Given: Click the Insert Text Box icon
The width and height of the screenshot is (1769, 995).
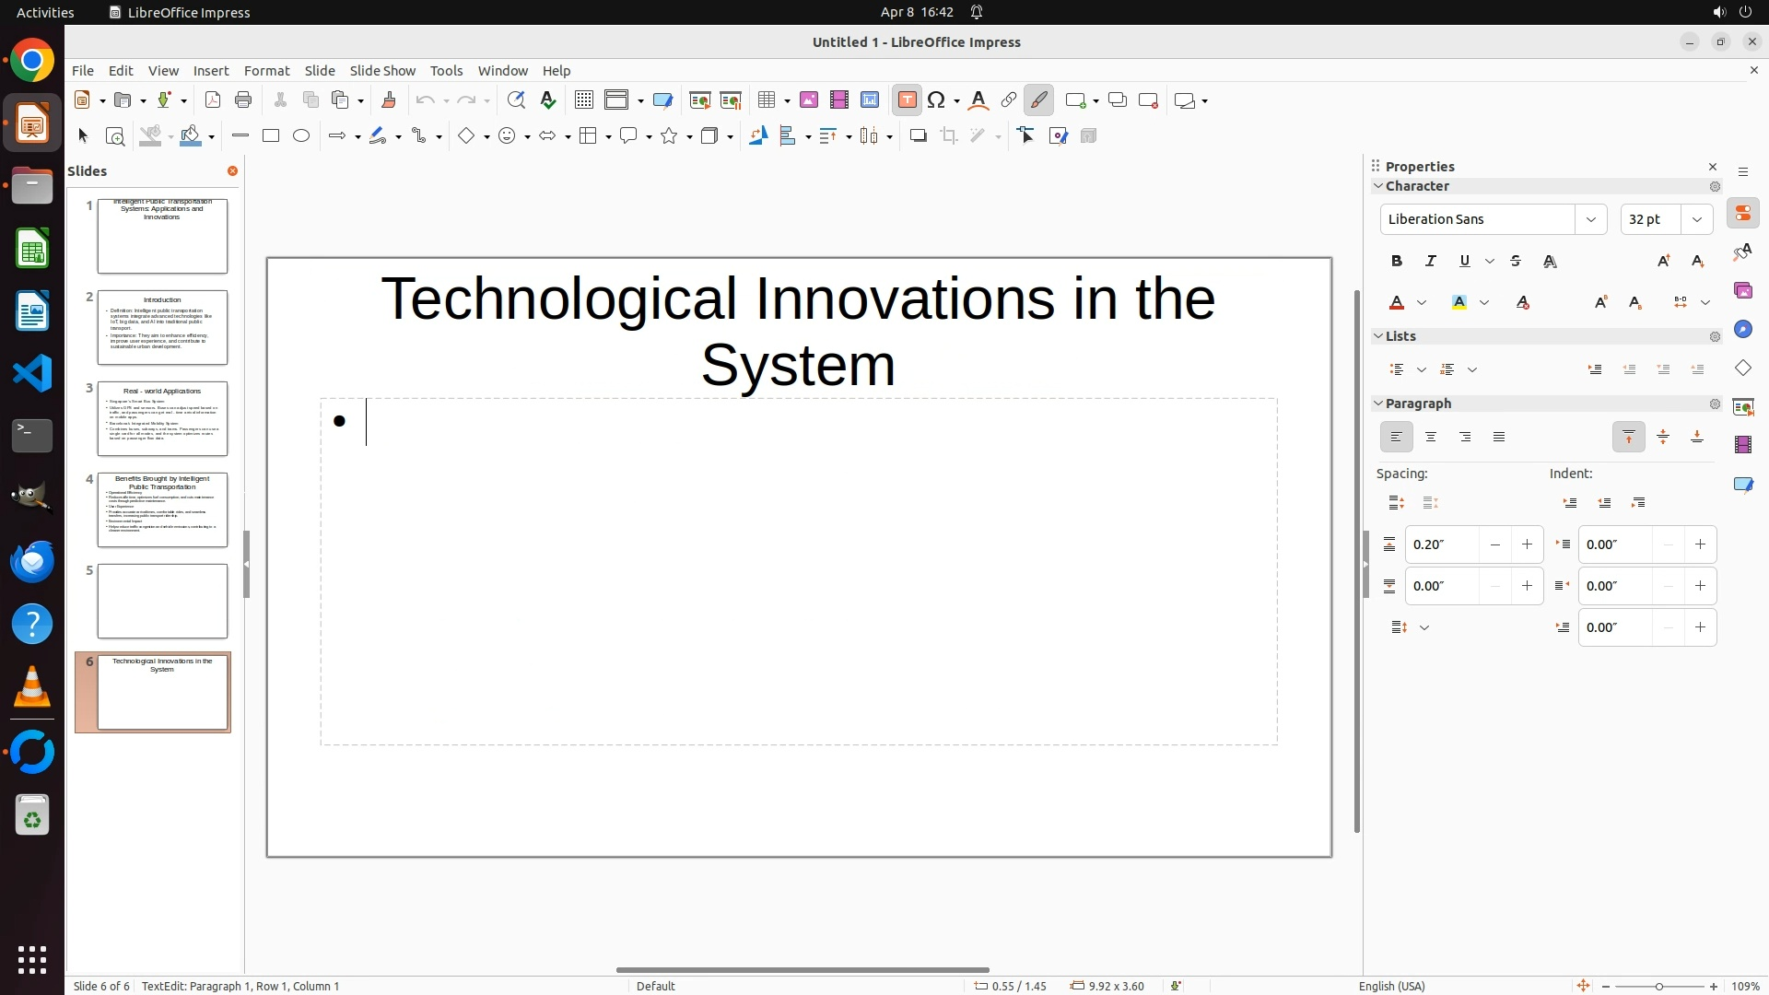Looking at the screenshot, I should [907, 100].
